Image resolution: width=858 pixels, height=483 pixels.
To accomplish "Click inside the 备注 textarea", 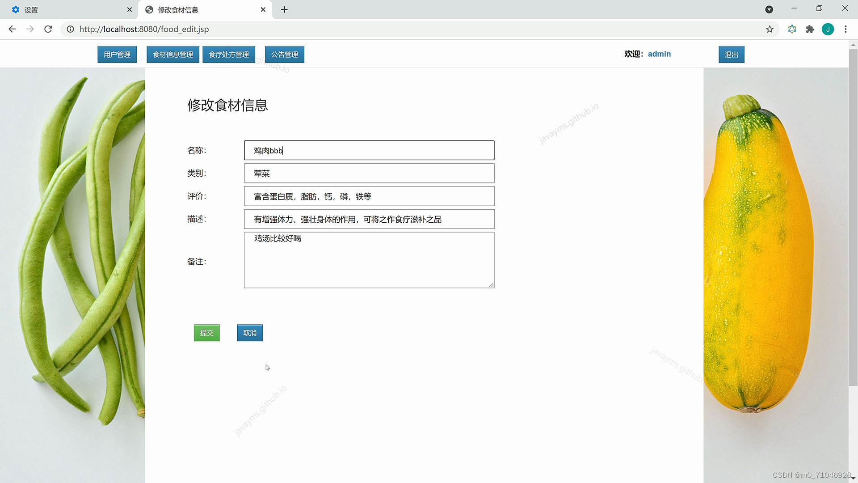I will [x=369, y=264].
